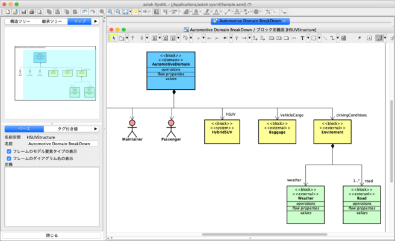Click the Print icon in main toolbar
This screenshot has width=395, height=241.
(x=32, y=11)
